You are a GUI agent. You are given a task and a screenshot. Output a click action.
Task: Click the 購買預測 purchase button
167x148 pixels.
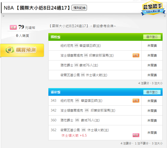point(22,50)
